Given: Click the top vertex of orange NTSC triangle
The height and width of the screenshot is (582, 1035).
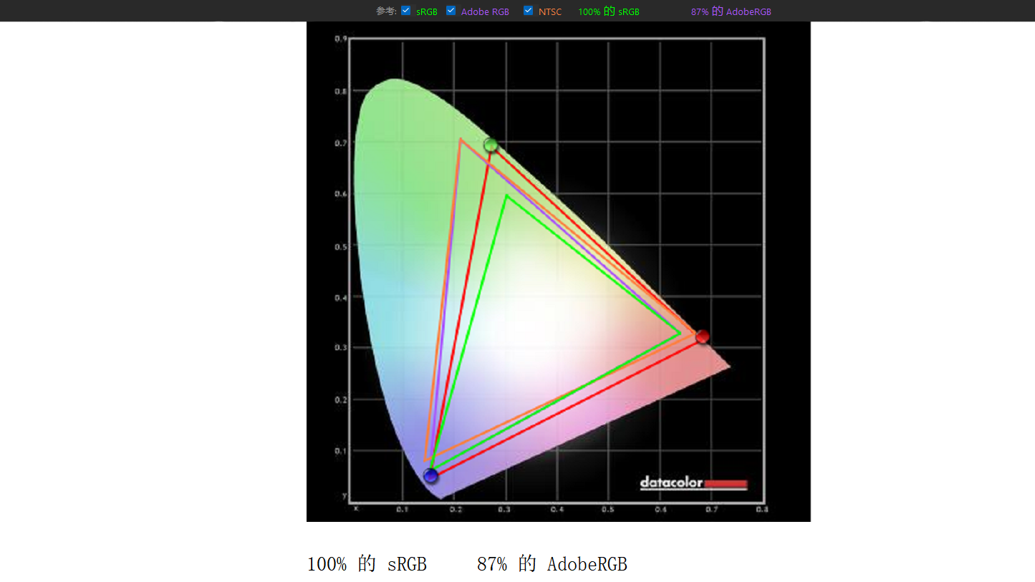Looking at the screenshot, I should [461, 140].
